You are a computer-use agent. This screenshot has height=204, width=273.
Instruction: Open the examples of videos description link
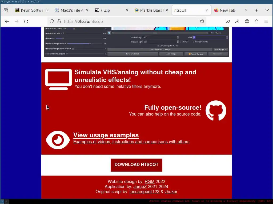pyautogui.click(x=131, y=142)
